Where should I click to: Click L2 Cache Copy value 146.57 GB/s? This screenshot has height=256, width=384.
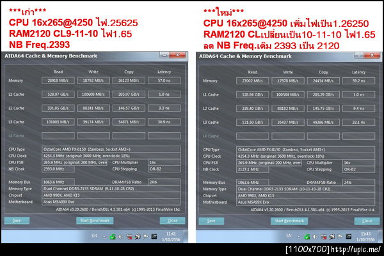129,108
